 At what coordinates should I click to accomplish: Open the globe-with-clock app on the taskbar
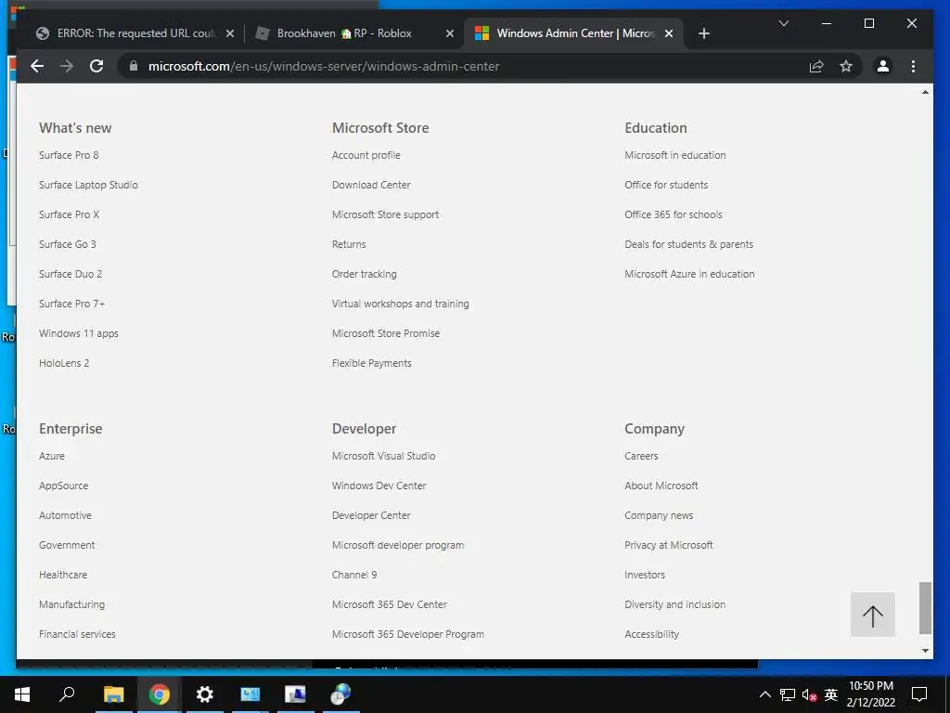coord(340,694)
